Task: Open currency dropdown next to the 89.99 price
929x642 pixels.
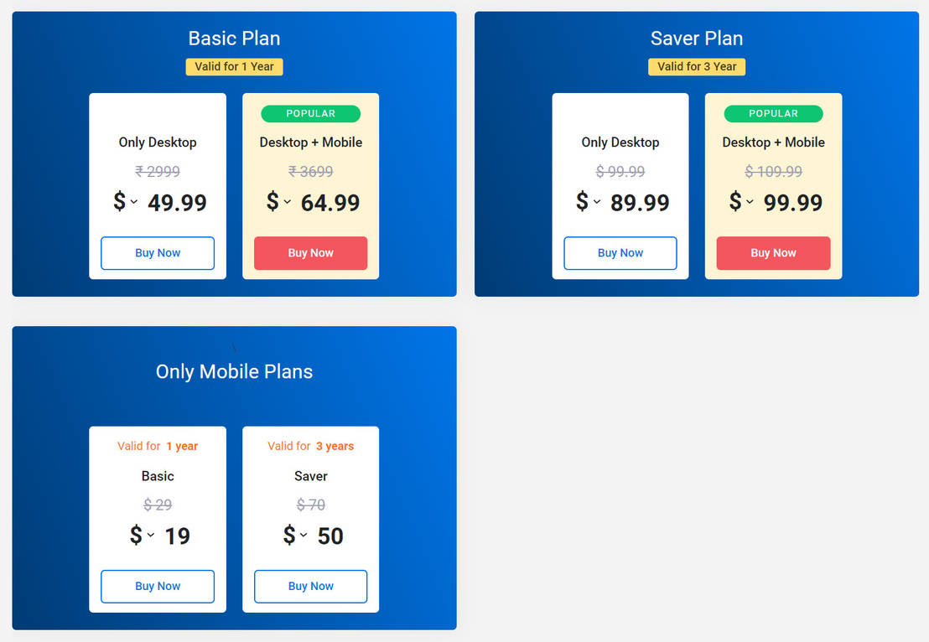Action: coord(597,202)
